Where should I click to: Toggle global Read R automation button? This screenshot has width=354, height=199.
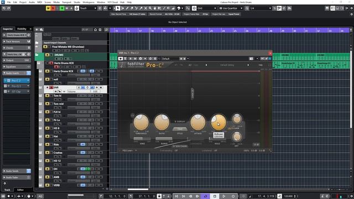[x=62, y=8]
